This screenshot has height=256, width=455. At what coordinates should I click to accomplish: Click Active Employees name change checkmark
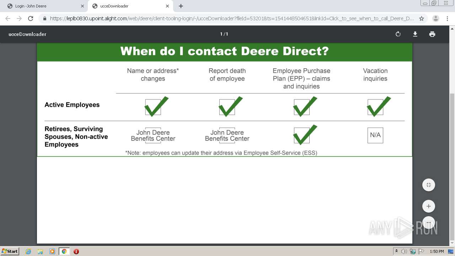[156, 107]
